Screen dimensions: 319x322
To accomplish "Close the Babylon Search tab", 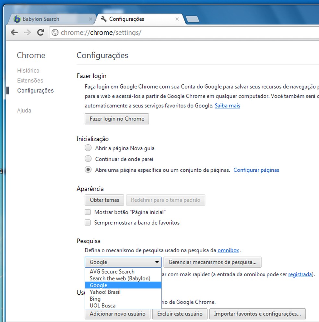I will pos(90,19).
